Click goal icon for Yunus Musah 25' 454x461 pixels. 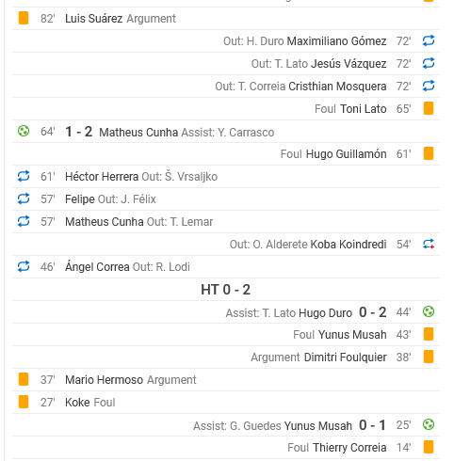coord(429,424)
